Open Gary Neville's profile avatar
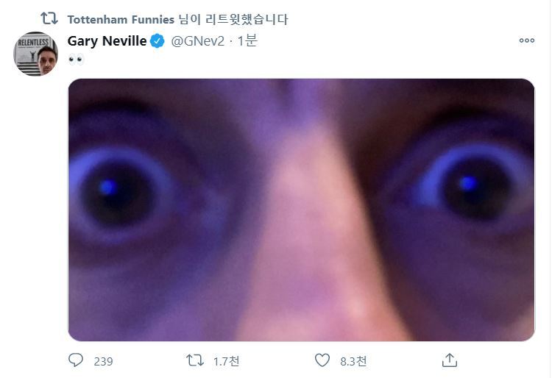The width and height of the screenshot is (552, 378). 36,54
